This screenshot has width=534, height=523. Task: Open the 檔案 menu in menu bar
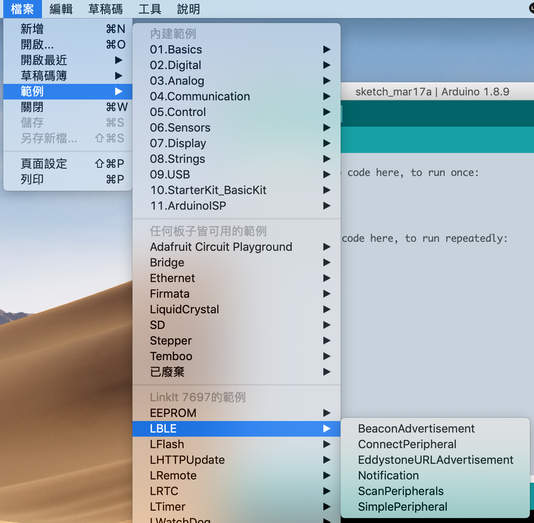point(22,9)
